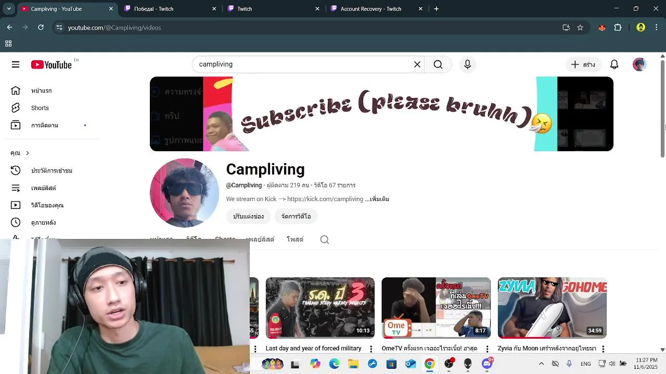Clear the search box with the X
This screenshot has height=374, width=666.
tap(417, 64)
